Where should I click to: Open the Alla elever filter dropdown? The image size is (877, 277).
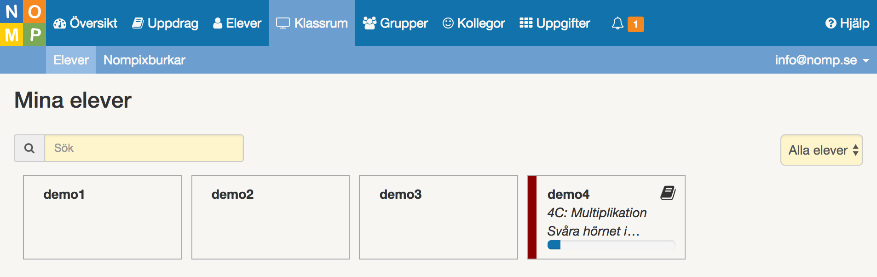point(822,150)
